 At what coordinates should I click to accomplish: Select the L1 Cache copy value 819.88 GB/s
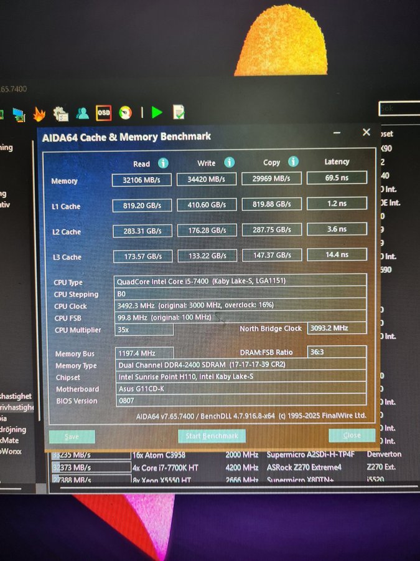click(272, 204)
